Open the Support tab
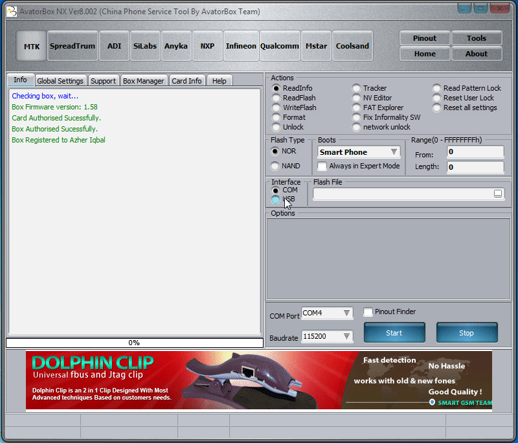The width and height of the screenshot is (518, 443). (x=103, y=81)
